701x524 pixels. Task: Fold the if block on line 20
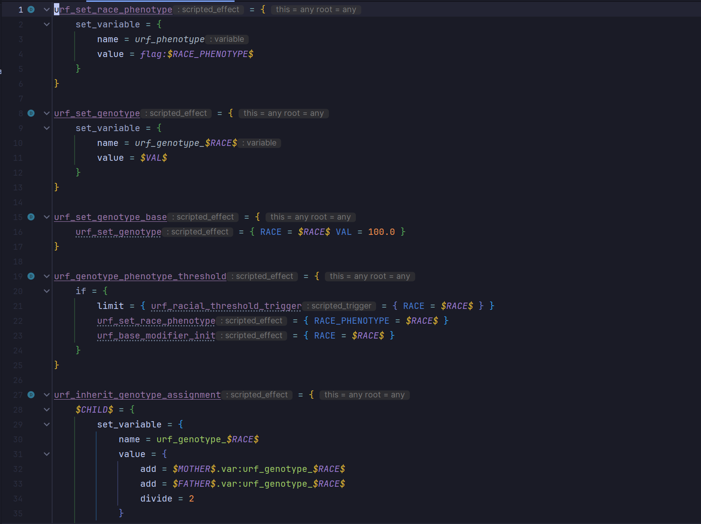47,291
